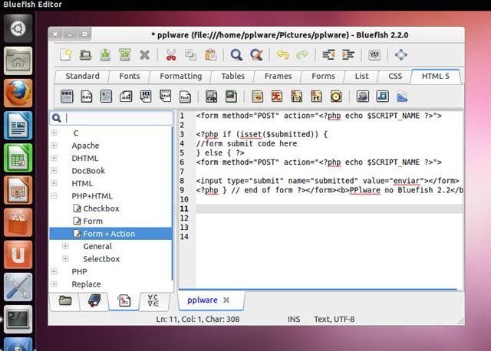Click the Save As toolbar icon
The width and height of the screenshot is (491, 351).
coord(125,54)
